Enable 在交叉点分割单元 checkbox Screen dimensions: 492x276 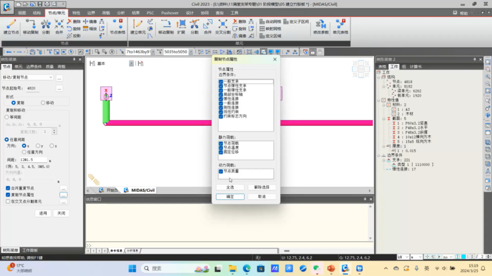(8, 201)
